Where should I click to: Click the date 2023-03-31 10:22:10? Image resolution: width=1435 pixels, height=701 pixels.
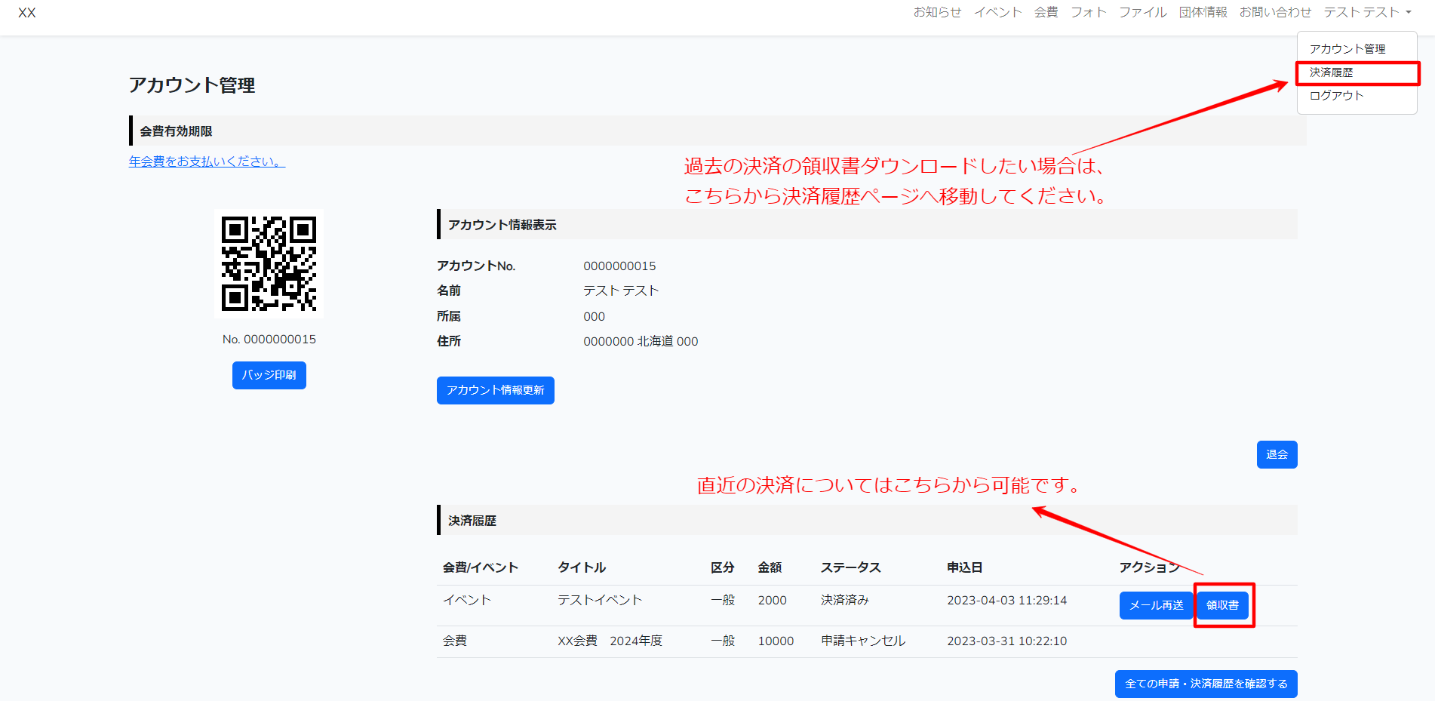pos(1006,641)
